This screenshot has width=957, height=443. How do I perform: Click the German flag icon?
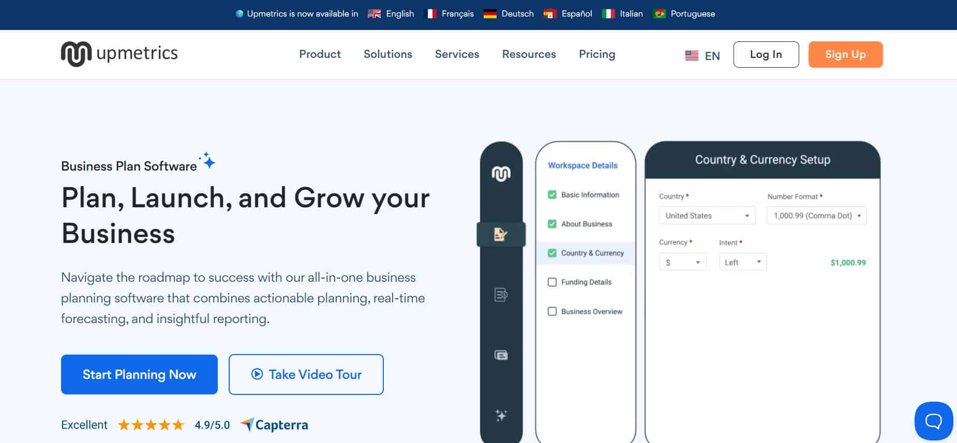click(490, 14)
